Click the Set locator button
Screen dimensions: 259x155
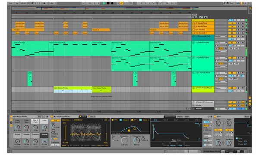[195, 15]
